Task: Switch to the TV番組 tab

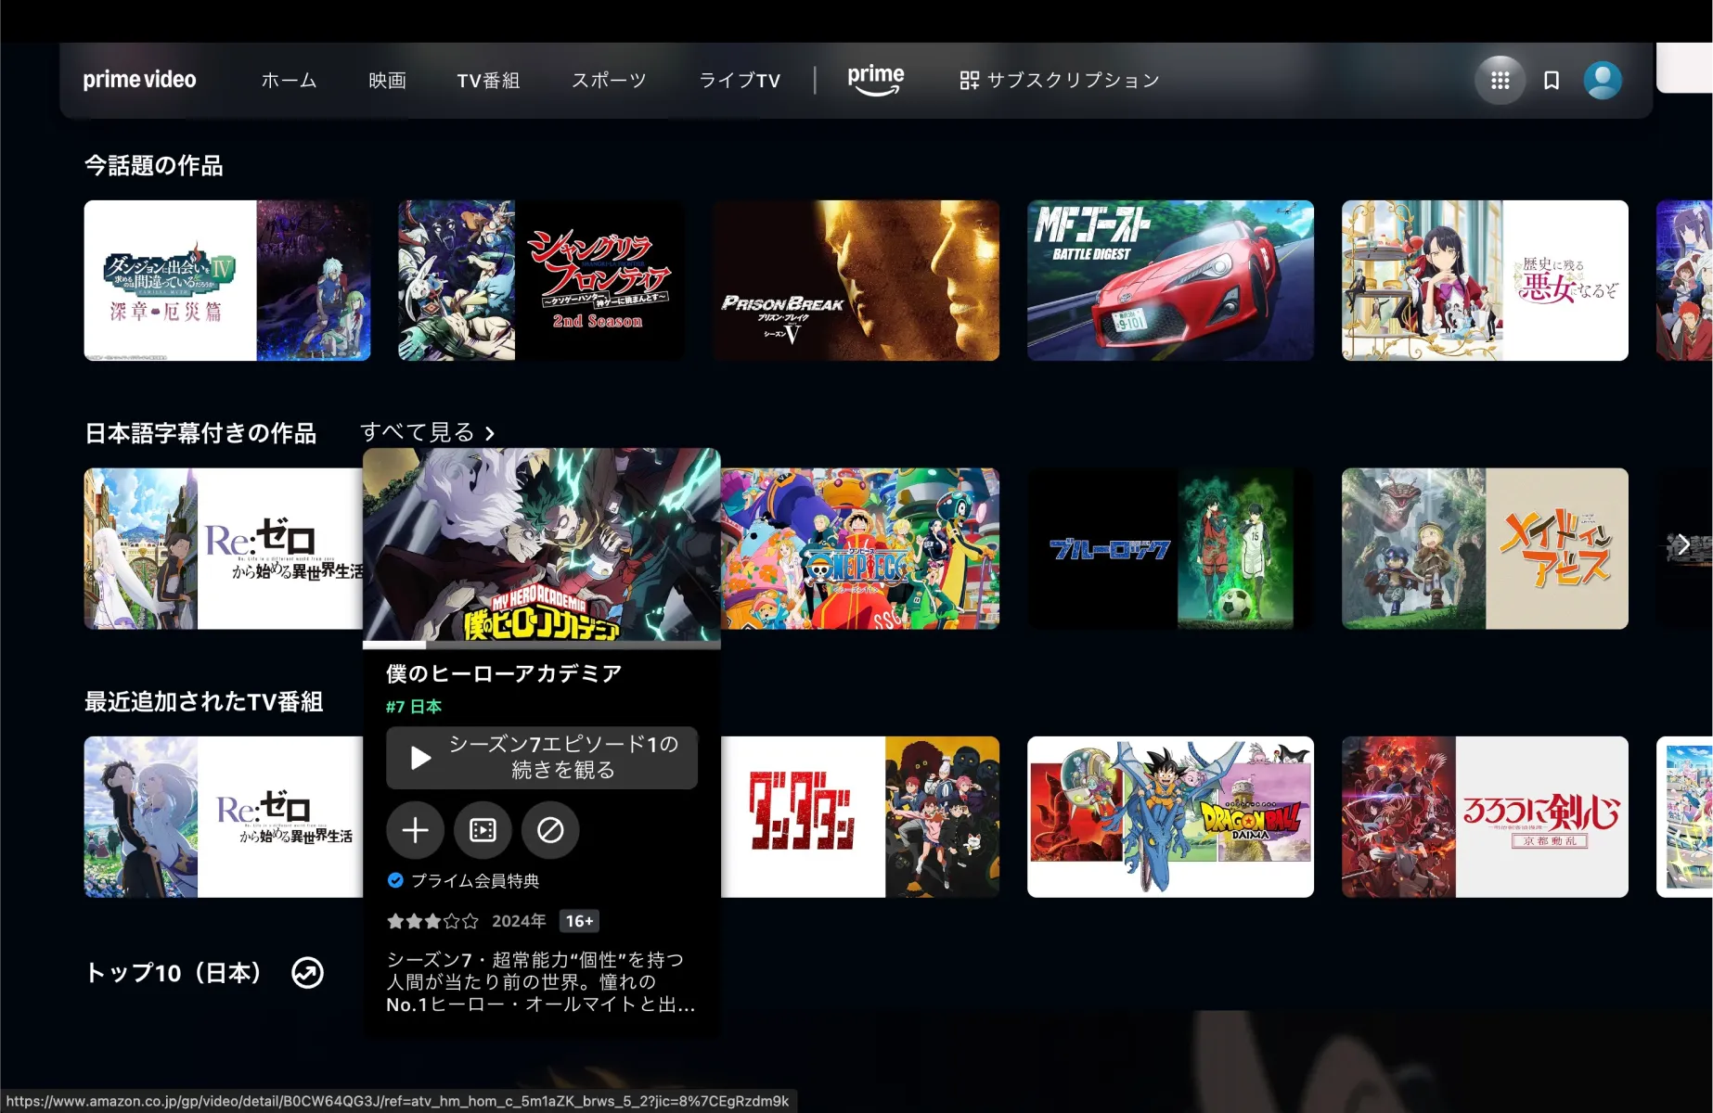Action: click(487, 81)
